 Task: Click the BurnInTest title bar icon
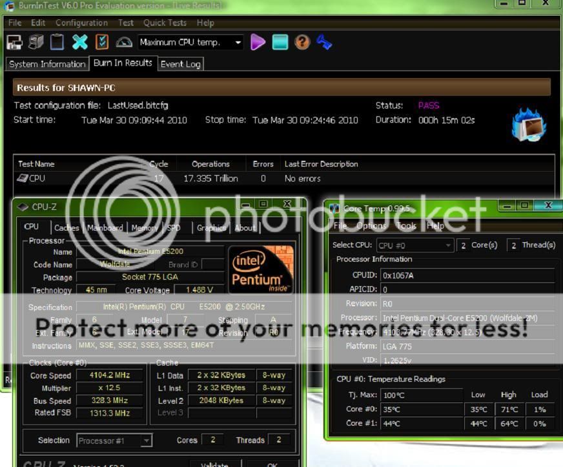(x=8, y=5)
